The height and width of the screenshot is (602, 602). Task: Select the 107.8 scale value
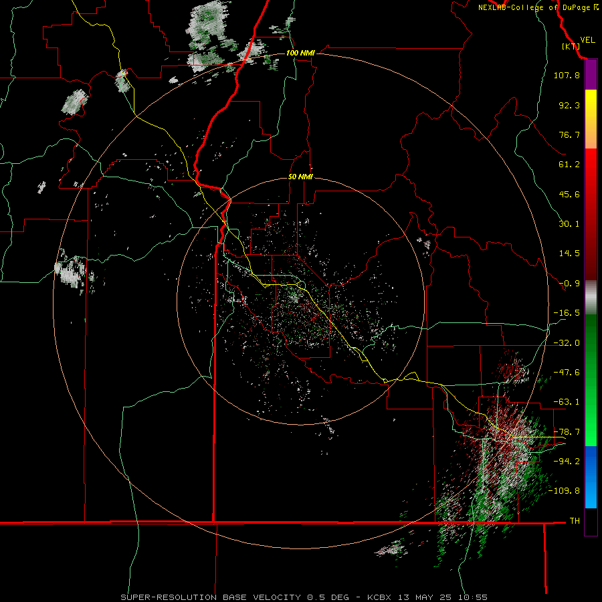(x=567, y=75)
